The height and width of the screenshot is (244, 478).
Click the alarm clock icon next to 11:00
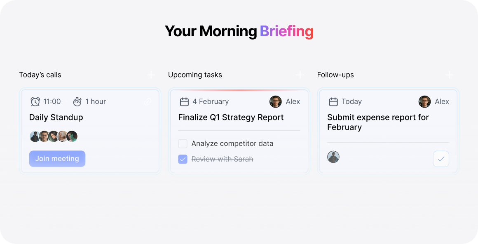pos(35,101)
